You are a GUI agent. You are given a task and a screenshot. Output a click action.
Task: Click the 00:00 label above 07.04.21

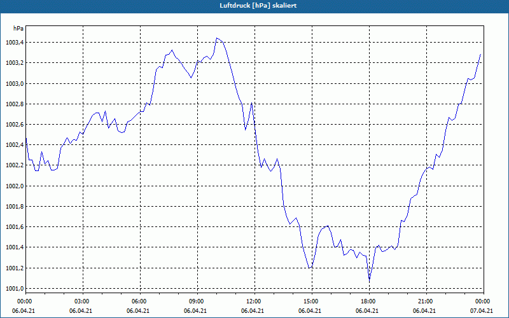[x=484, y=301]
